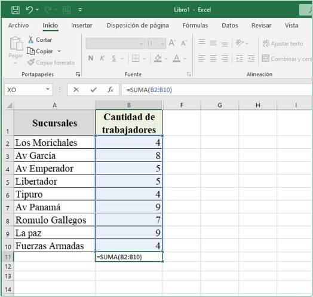Cancel formula entry with X icon
The width and height of the screenshot is (313, 297).
click(x=76, y=90)
